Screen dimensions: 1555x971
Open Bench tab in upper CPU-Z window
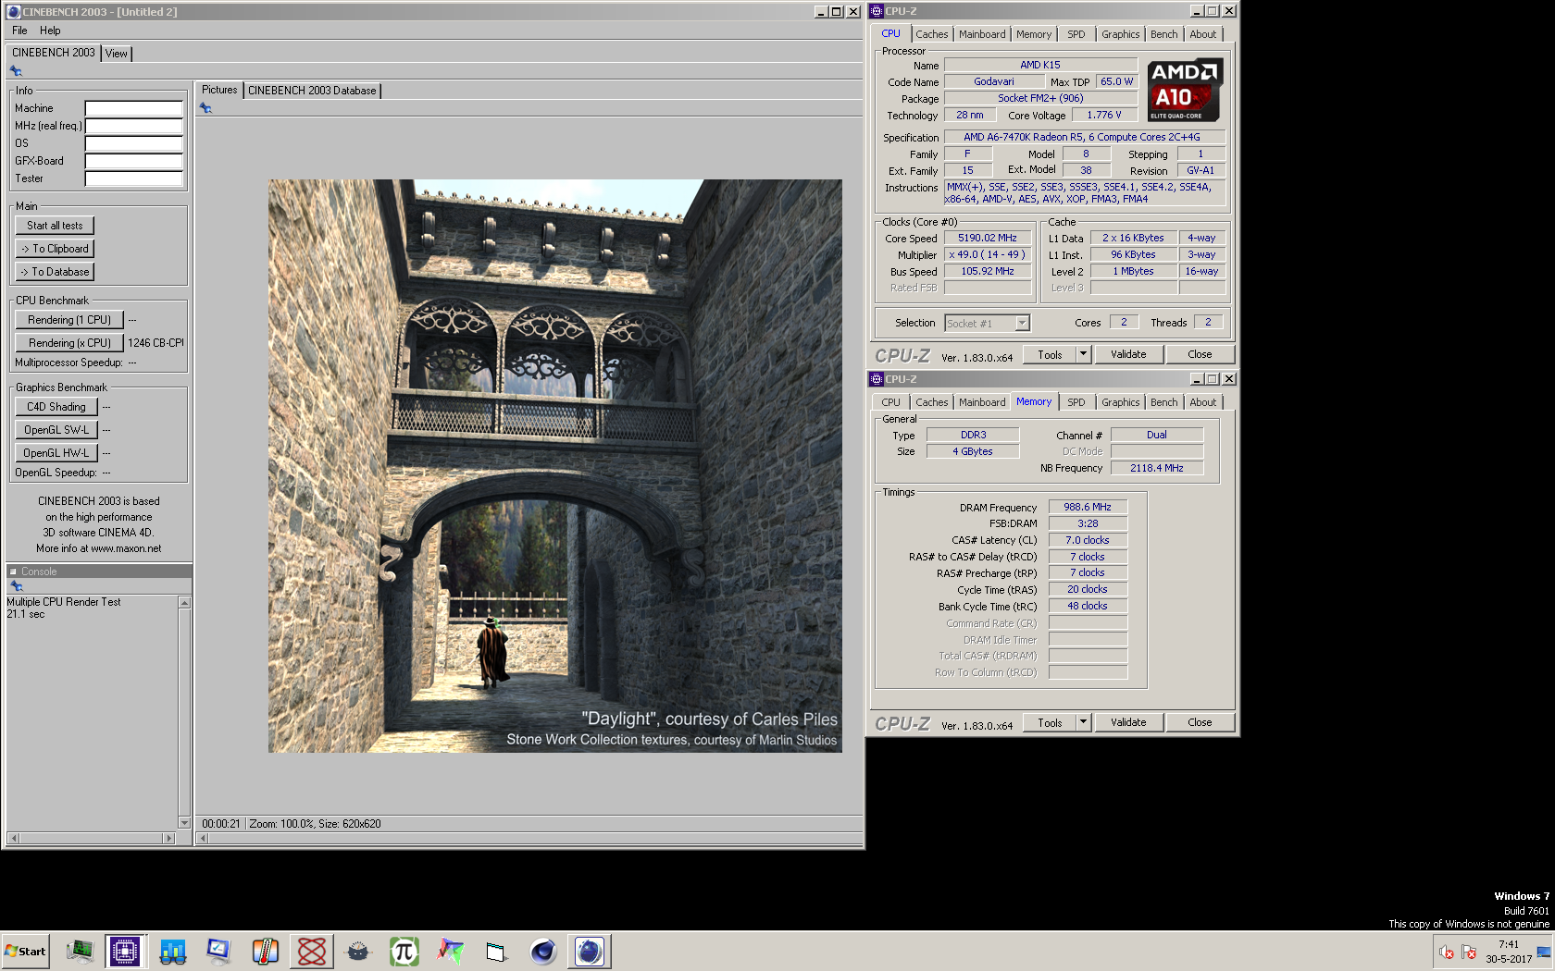[1164, 34]
